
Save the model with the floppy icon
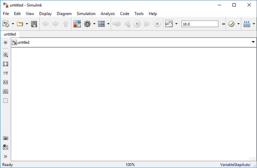coord(34,24)
